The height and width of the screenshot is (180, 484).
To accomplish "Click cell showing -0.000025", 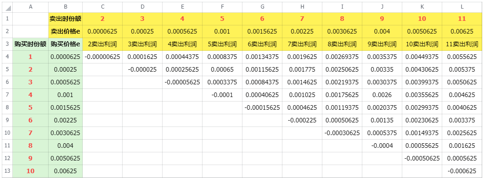I will coord(142,69).
